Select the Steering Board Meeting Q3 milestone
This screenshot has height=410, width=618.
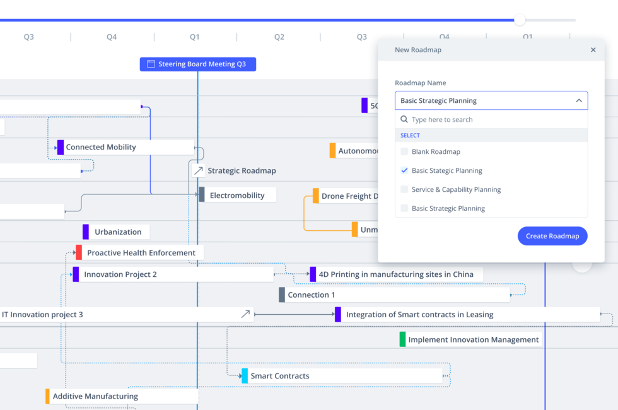pyautogui.click(x=198, y=64)
